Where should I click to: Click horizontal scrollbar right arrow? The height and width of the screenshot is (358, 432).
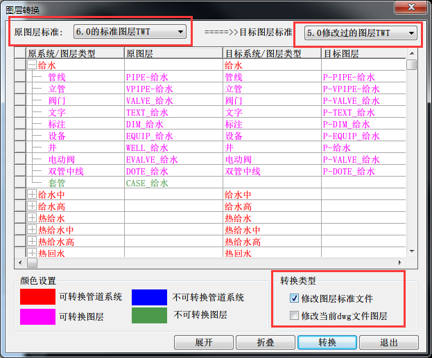pyautogui.click(x=400, y=263)
